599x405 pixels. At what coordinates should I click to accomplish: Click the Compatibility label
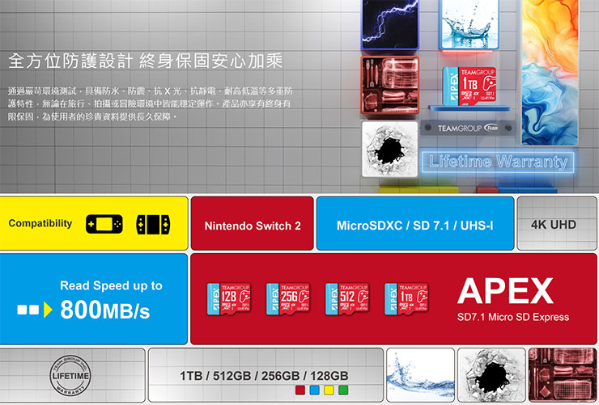(x=40, y=223)
